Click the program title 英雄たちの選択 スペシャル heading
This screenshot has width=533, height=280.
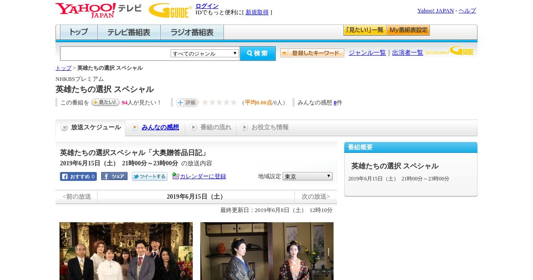pos(105,89)
